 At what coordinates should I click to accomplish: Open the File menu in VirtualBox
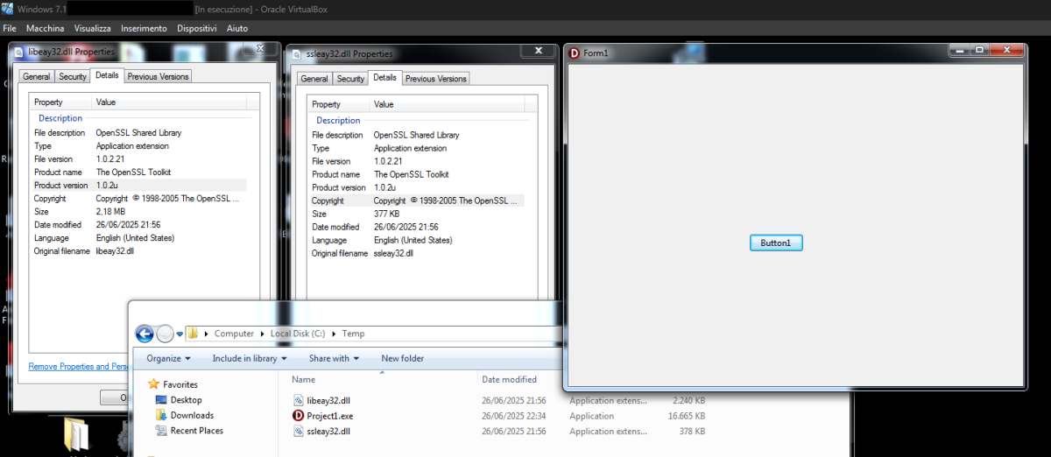click(10, 29)
